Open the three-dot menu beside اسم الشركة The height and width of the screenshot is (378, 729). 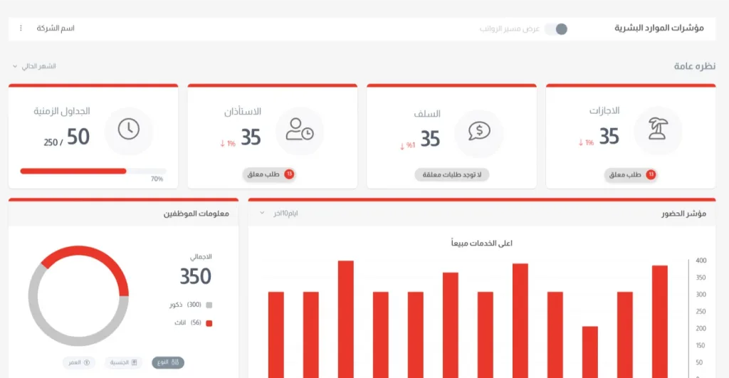[x=21, y=28]
